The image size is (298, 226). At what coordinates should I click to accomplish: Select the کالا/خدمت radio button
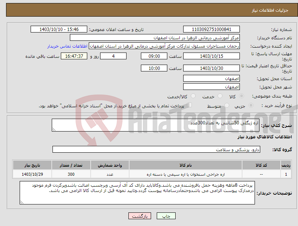click(x=193, y=96)
